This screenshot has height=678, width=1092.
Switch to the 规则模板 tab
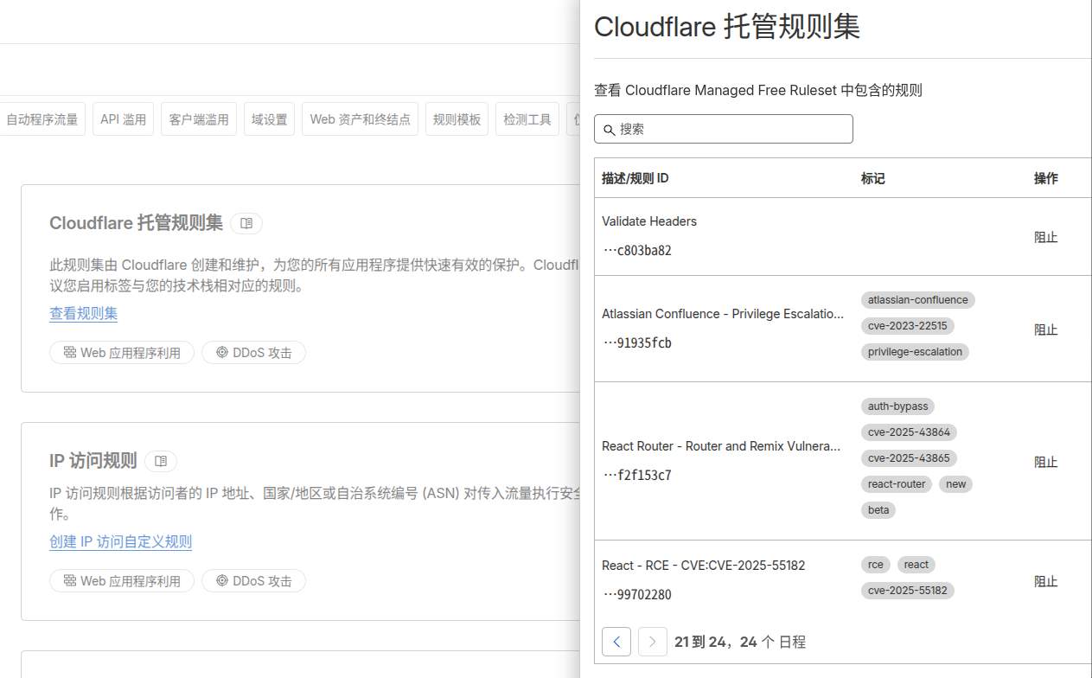tap(456, 118)
